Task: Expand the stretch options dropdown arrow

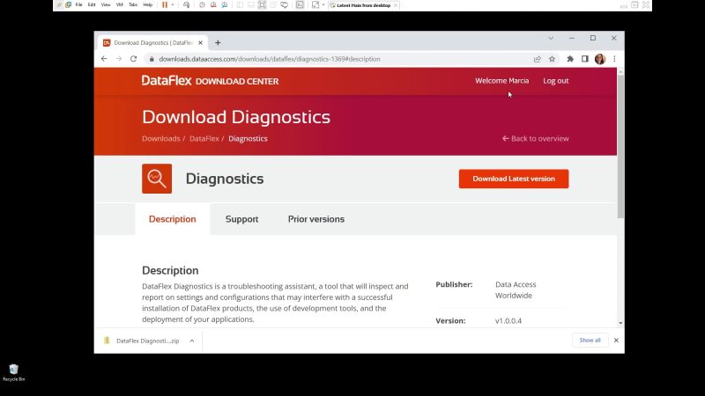Action: (x=323, y=5)
